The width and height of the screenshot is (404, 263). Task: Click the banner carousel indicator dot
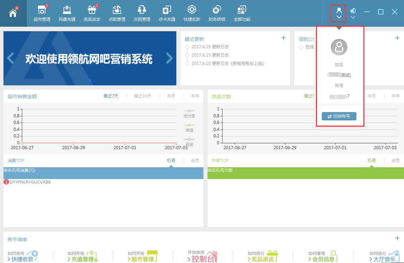pyautogui.click(x=90, y=80)
